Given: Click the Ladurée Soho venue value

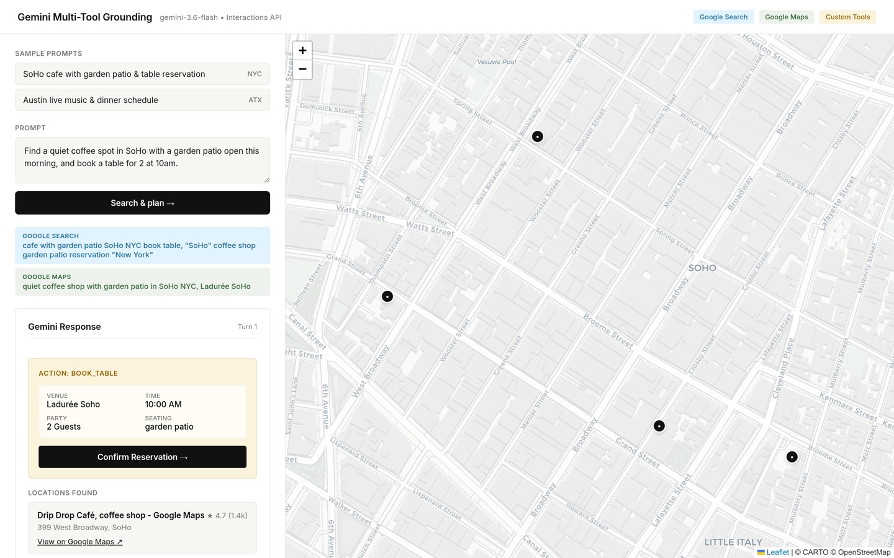Looking at the screenshot, I should tap(73, 404).
